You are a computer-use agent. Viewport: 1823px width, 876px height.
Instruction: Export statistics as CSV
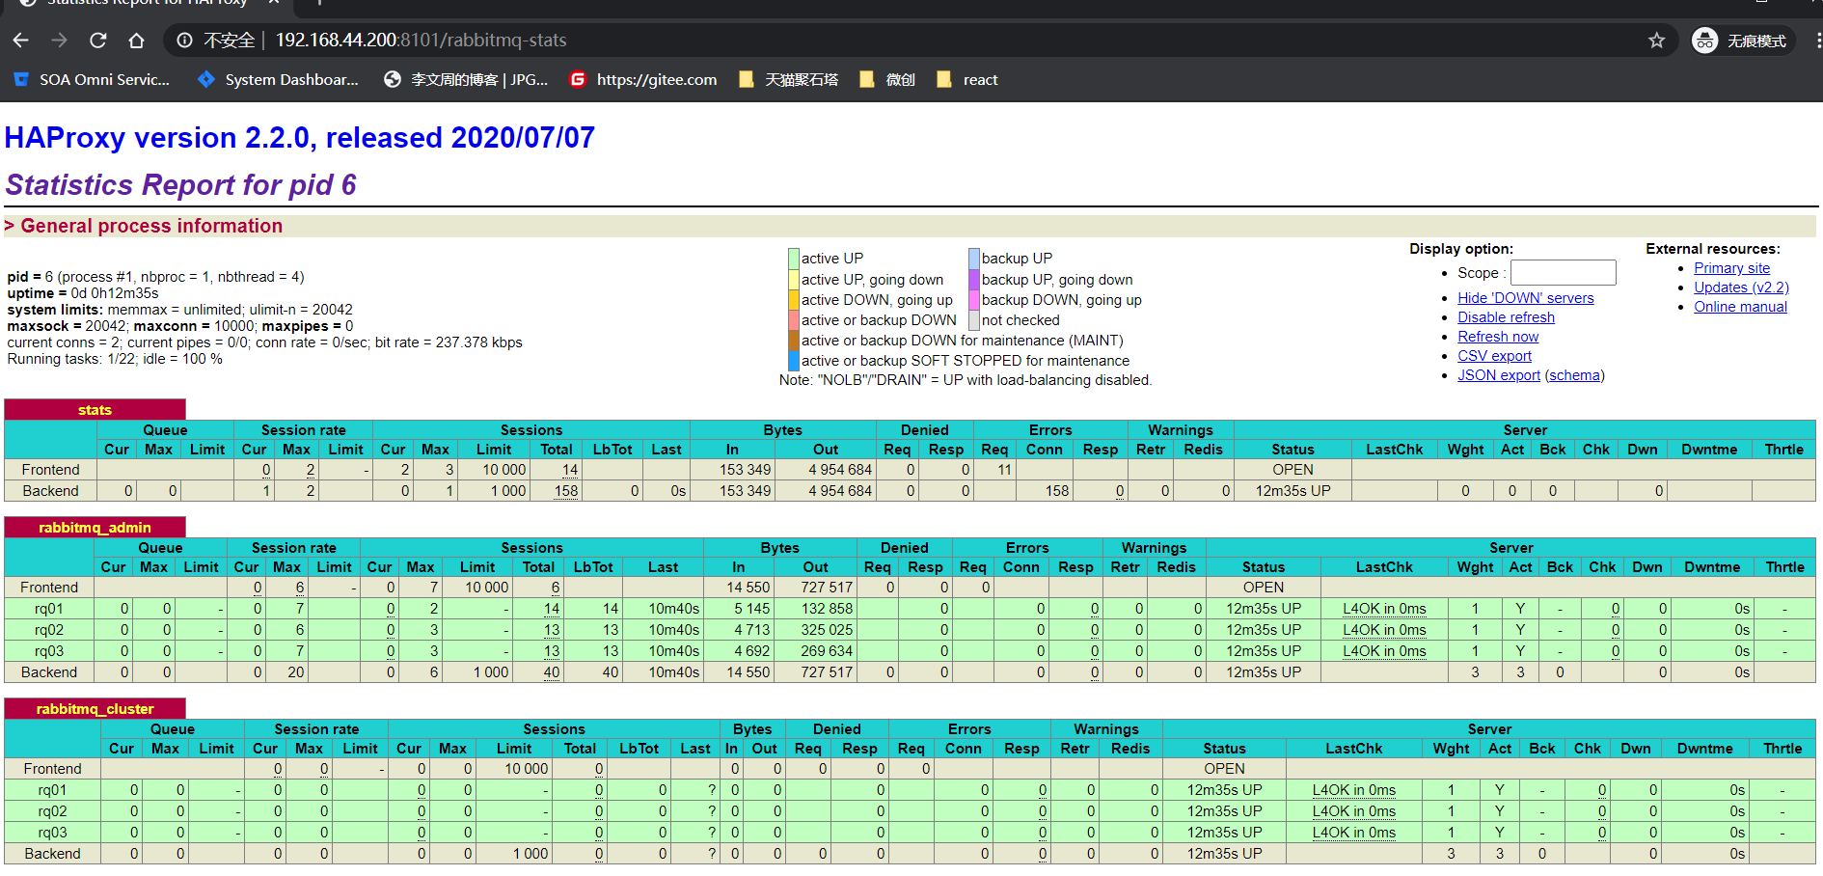1494,356
